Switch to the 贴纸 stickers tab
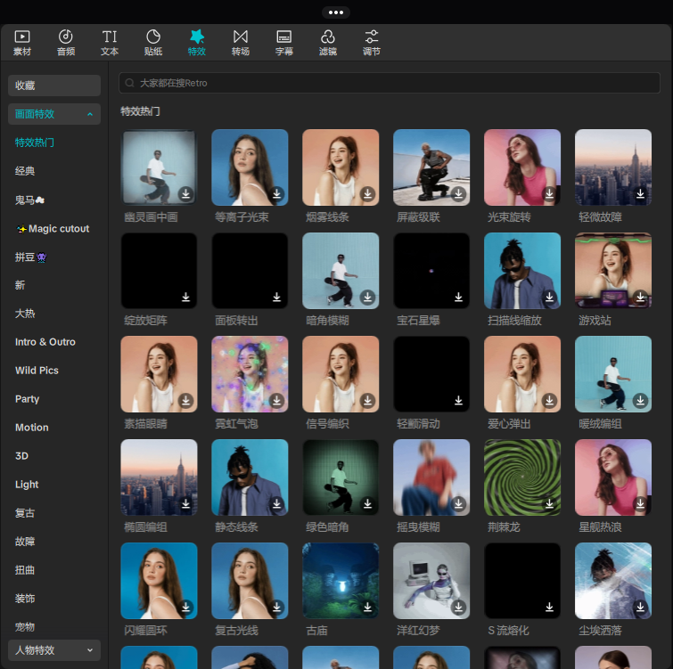673x669 pixels. [x=153, y=43]
